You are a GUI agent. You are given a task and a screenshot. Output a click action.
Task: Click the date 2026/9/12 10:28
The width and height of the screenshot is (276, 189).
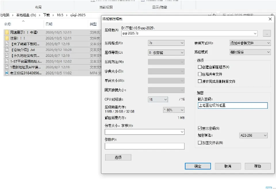pos(59,50)
